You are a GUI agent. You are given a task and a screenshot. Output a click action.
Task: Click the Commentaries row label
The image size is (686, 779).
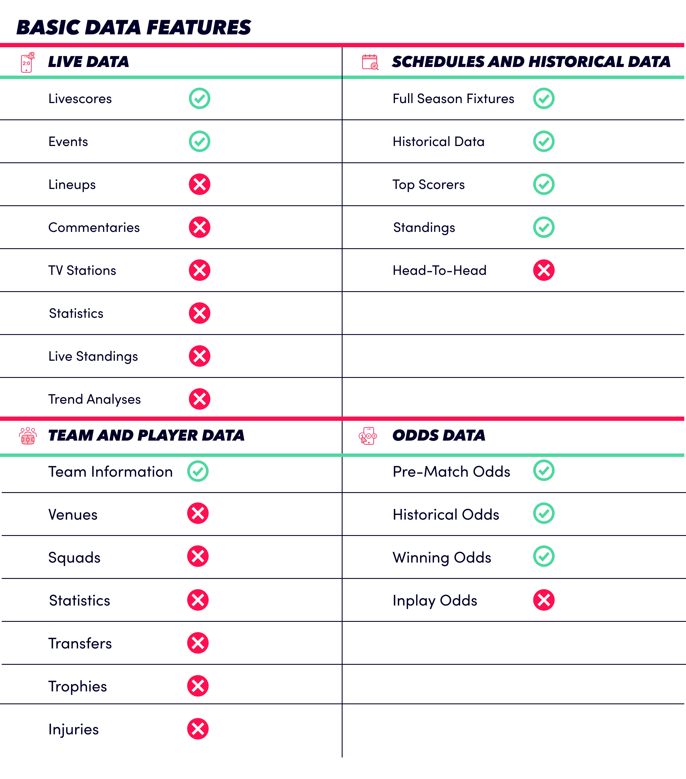pyautogui.click(x=94, y=228)
